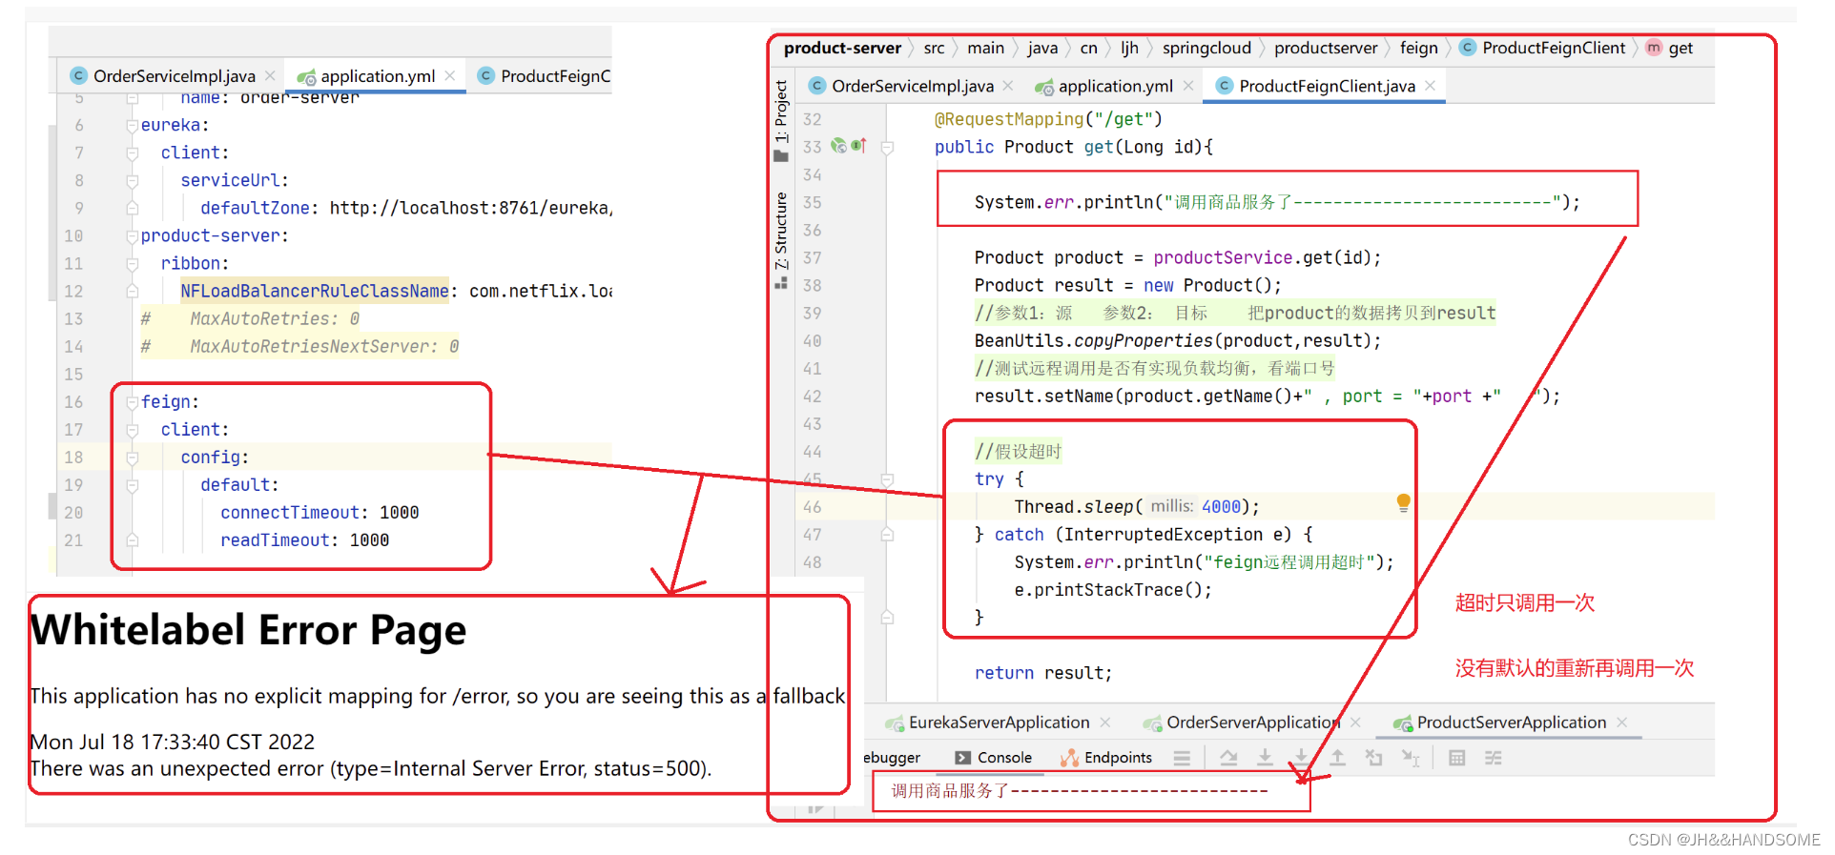
Task: Click the productserver breadcrumb
Action: click(1326, 48)
